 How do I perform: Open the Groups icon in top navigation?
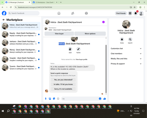coord(86,13)
